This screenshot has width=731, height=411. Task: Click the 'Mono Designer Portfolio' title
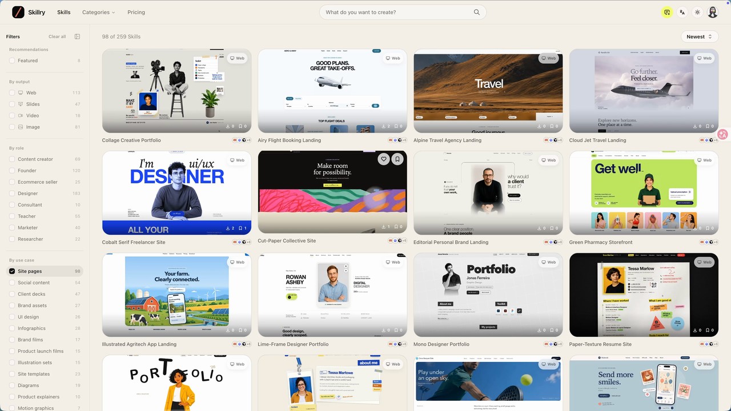(441, 344)
